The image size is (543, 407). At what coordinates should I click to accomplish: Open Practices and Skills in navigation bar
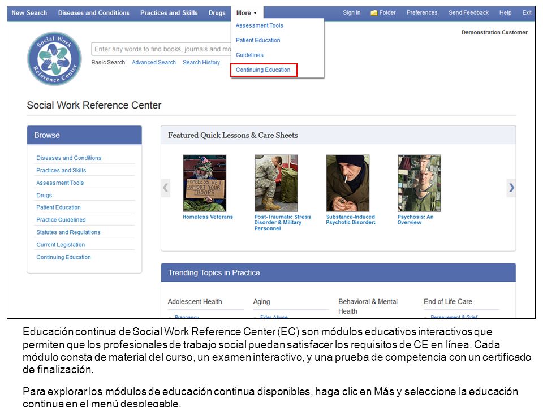[169, 13]
